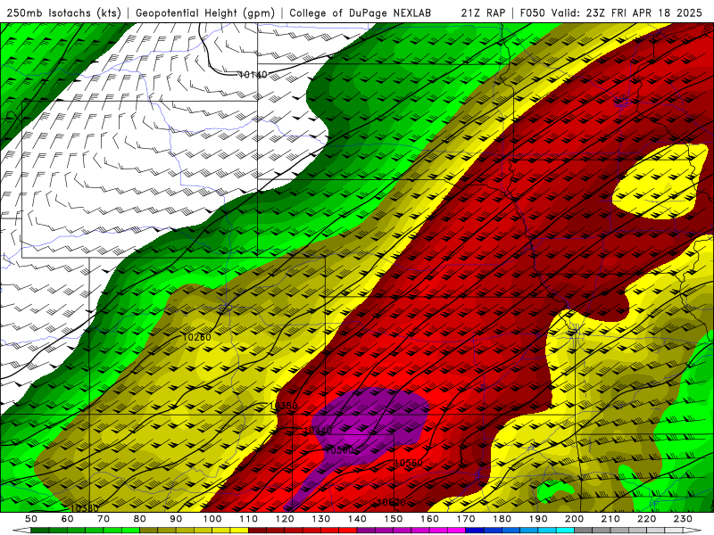Click the 'Valid: 23Z FRI APR 18 2025' text

coord(627,12)
